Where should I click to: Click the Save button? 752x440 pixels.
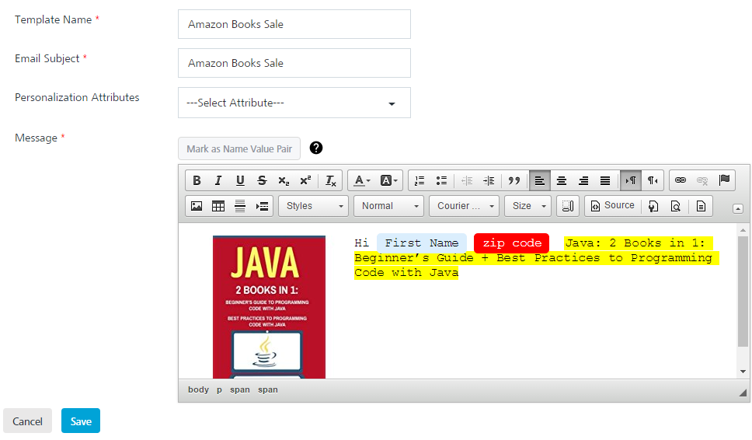(81, 421)
